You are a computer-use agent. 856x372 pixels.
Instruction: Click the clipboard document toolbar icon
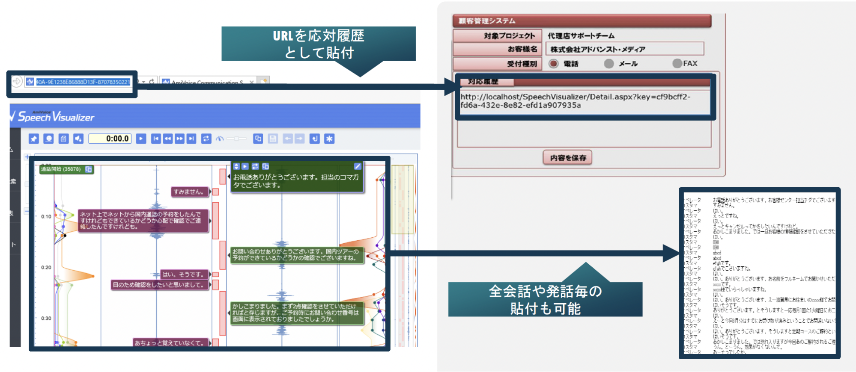pos(63,139)
